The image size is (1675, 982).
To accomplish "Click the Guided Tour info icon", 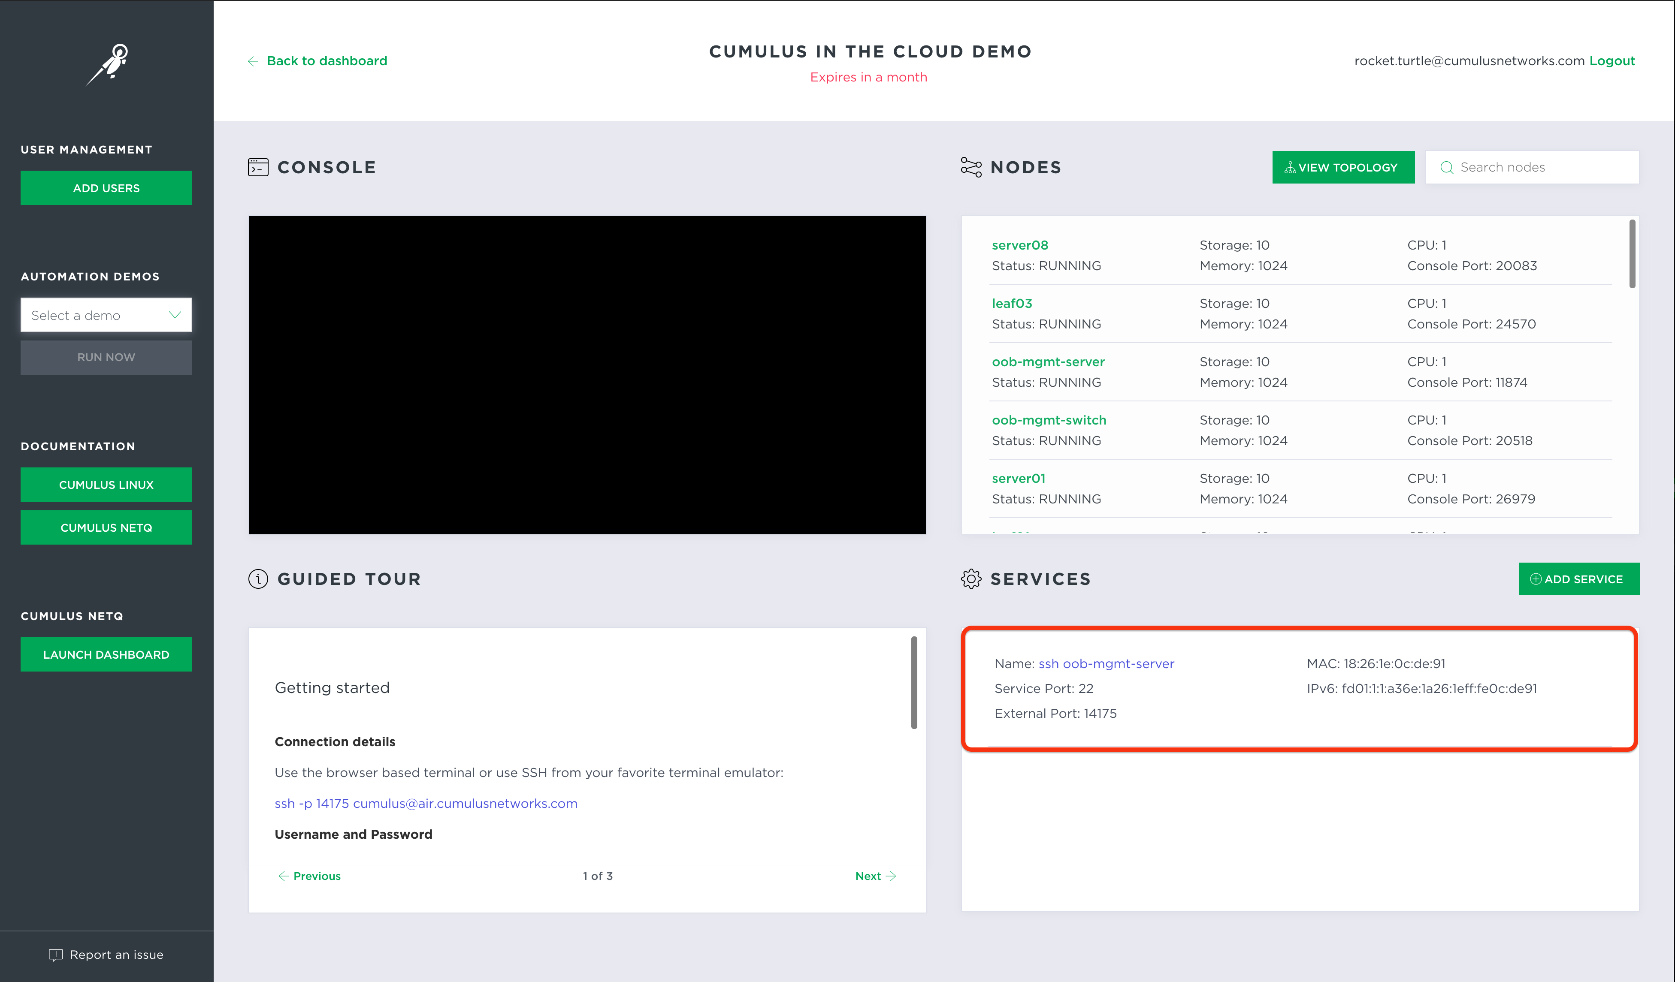I will [x=258, y=579].
